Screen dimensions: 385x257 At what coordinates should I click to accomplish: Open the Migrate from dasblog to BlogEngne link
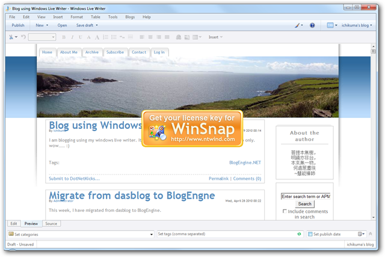click(132, 196)
